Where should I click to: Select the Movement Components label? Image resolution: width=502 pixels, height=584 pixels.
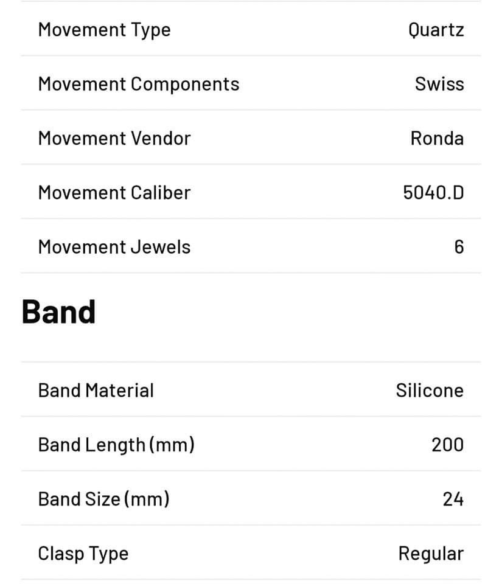point(139,84)
